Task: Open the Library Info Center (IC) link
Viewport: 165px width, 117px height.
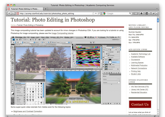Action: click(x=140, y=89)
